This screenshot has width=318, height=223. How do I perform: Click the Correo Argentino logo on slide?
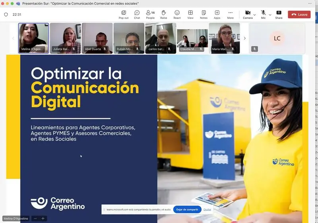pyautogui.click(x=58, y=203)
